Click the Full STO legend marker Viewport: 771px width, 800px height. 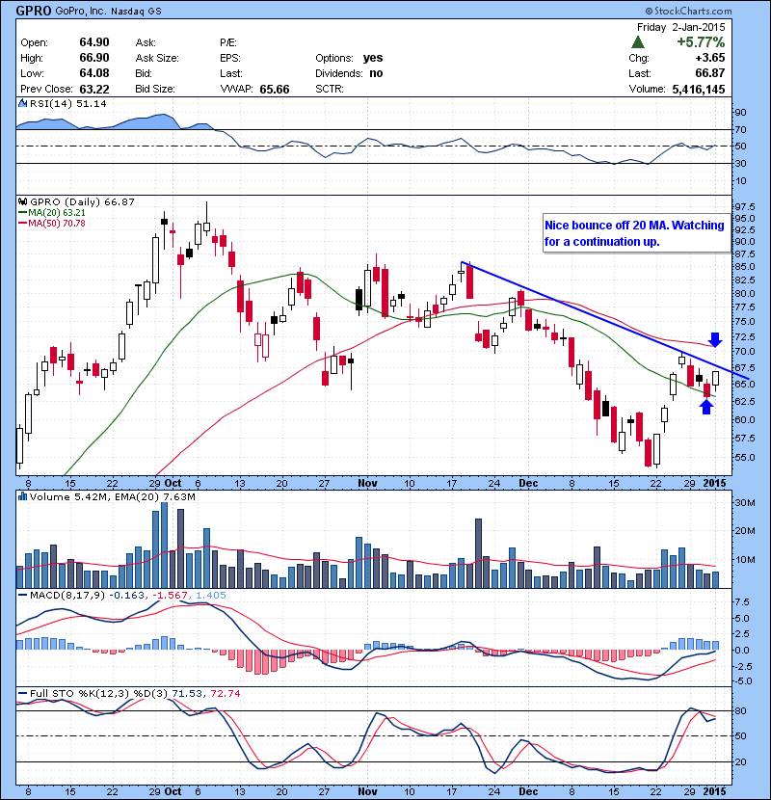coord(23,694)
